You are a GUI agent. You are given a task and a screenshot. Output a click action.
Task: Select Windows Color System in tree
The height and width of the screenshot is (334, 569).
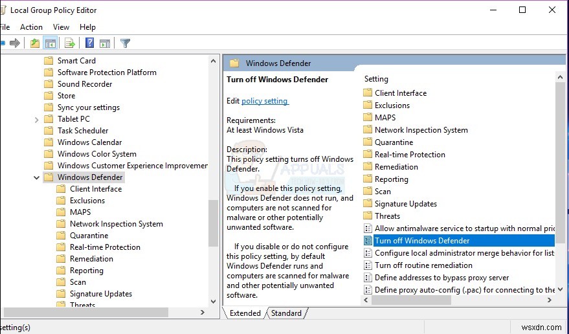click(x=97, y=154)
